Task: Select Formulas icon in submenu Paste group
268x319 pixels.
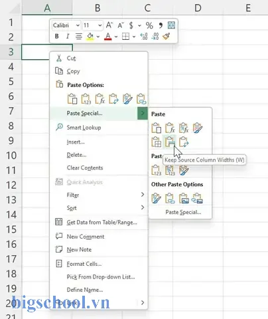Action: point(170,128)
